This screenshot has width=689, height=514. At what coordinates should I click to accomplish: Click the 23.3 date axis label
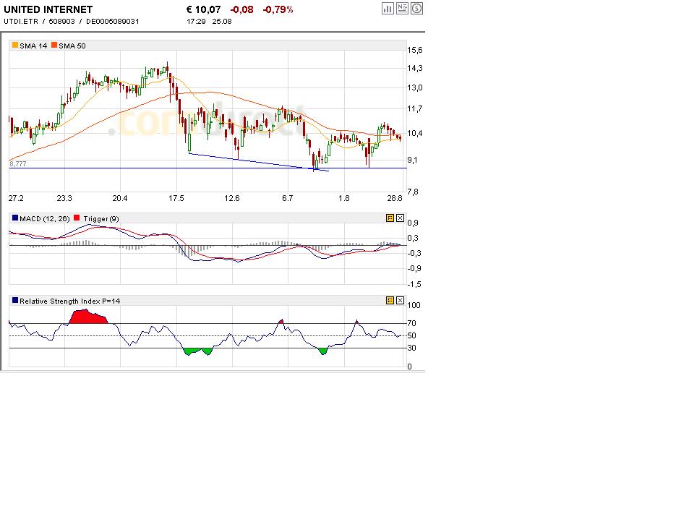tap(64, 198)
